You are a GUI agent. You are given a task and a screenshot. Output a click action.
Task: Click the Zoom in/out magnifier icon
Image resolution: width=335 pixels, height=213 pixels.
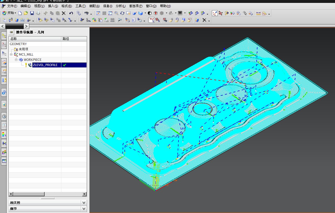pyautogui.click(x=116, y=13)
